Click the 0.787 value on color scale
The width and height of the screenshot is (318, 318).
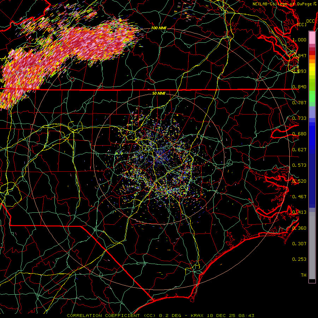[299, 102]
